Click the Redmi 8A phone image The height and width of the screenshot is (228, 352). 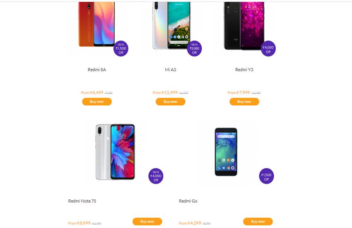96,24
